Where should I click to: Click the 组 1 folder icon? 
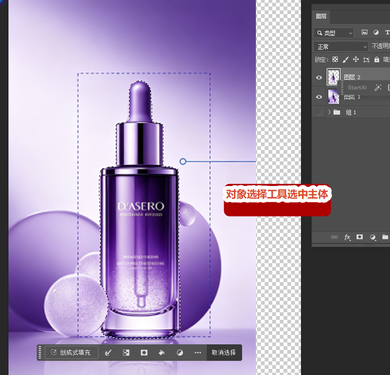pyautogui.click(x=336, y=112)
